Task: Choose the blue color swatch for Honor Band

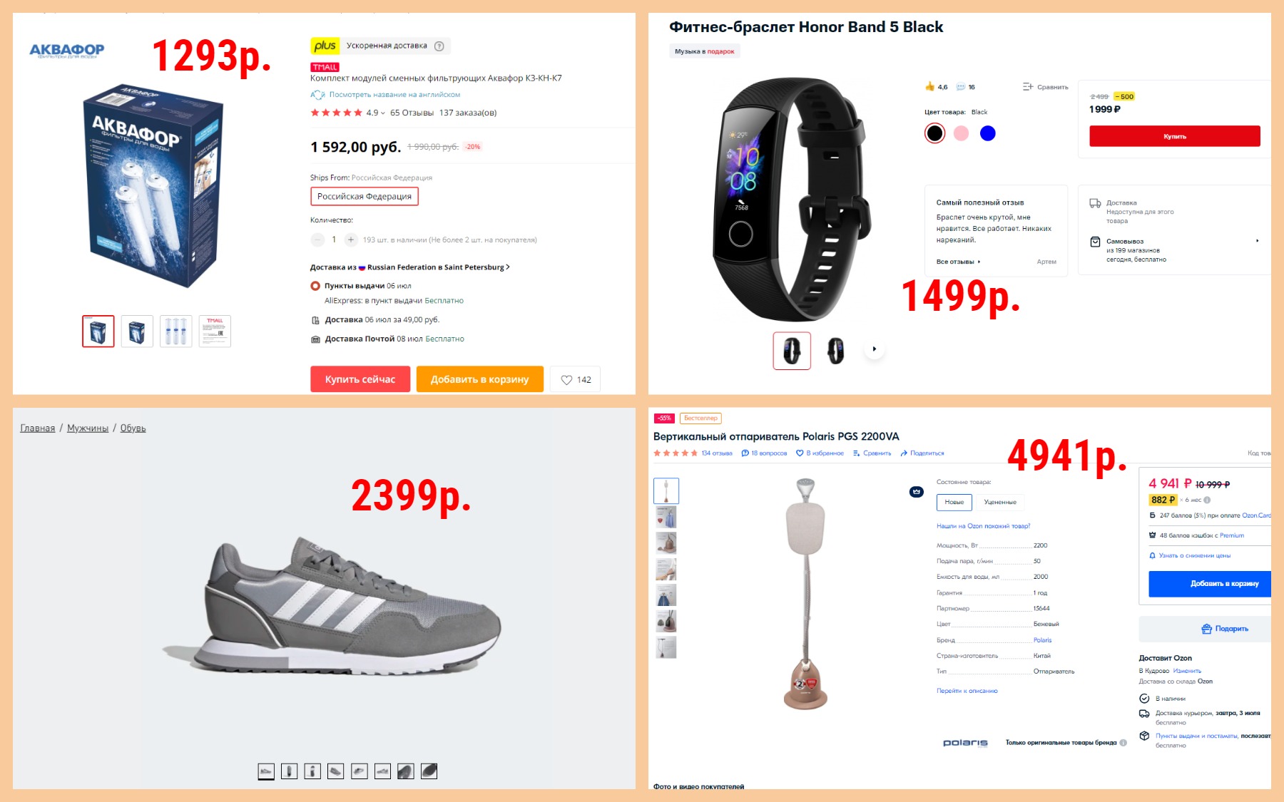Action: pyautogui.click(x=987, y=133)
